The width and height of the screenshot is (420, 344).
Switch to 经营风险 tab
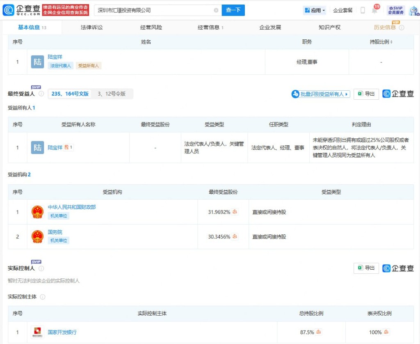[x=151, y=28]
